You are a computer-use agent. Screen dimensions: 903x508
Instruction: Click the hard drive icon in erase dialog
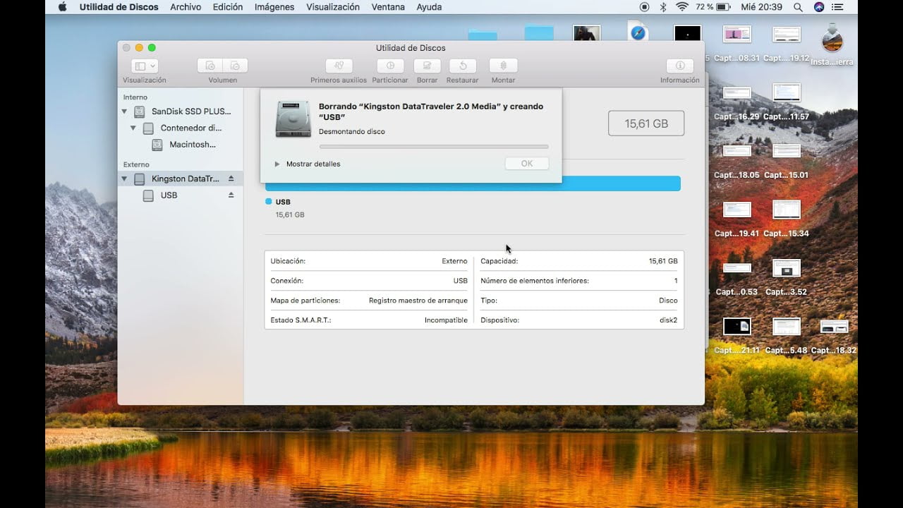pos(293,119)
